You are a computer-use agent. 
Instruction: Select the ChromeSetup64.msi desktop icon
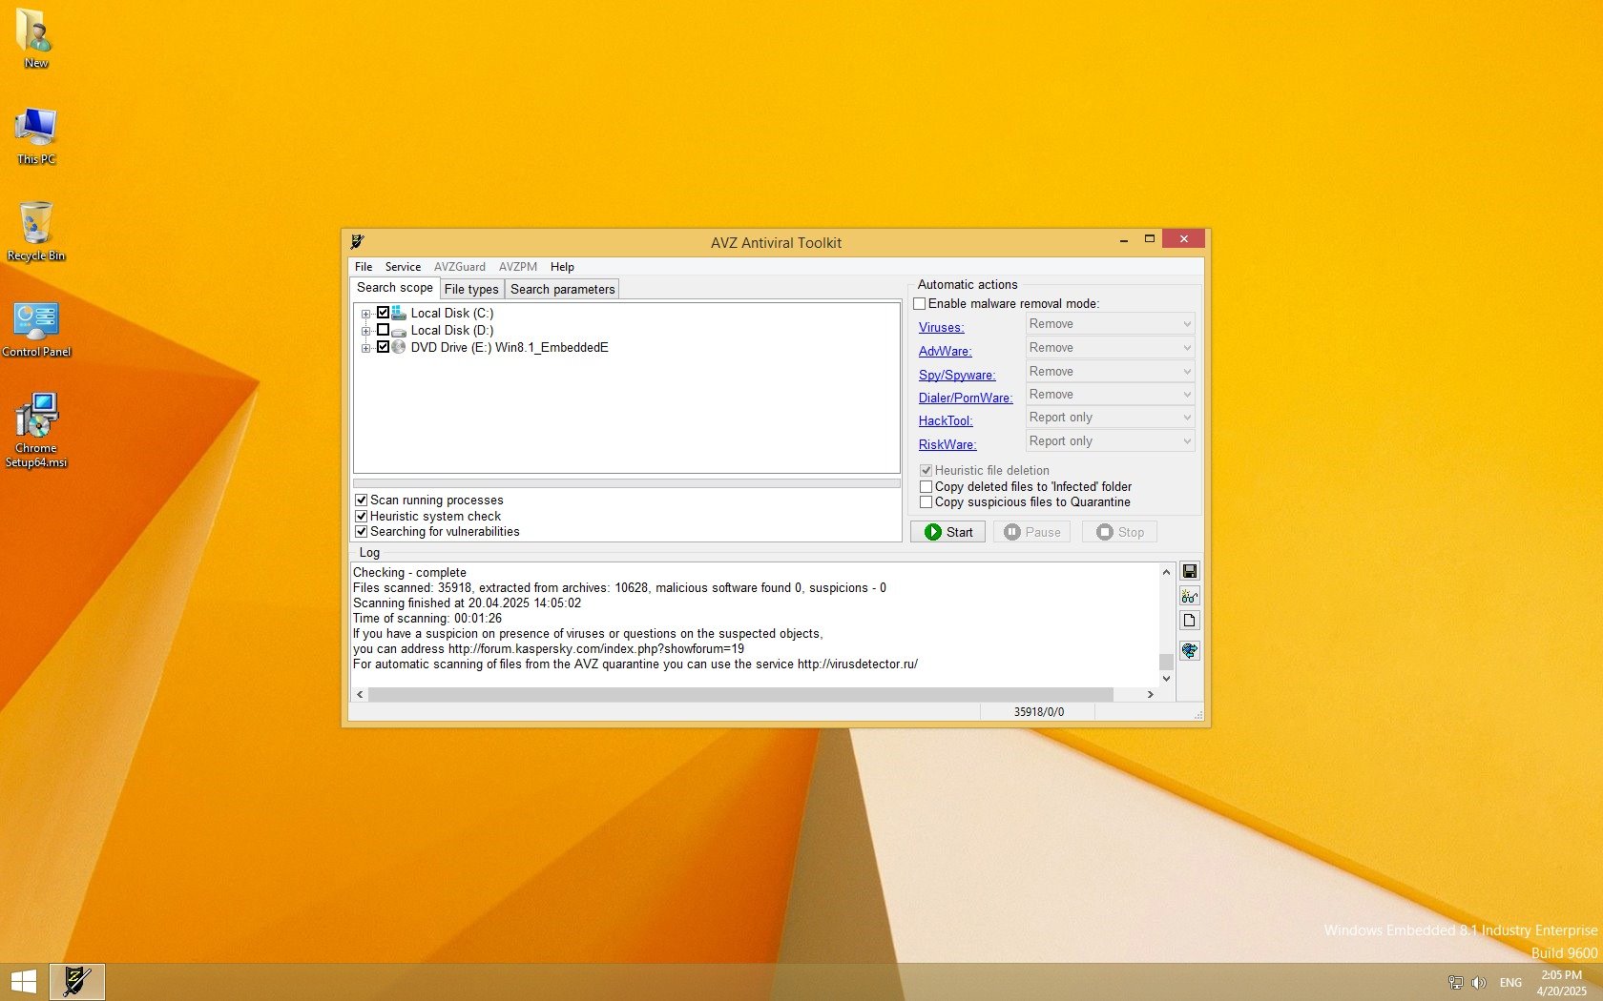point(36,429)
